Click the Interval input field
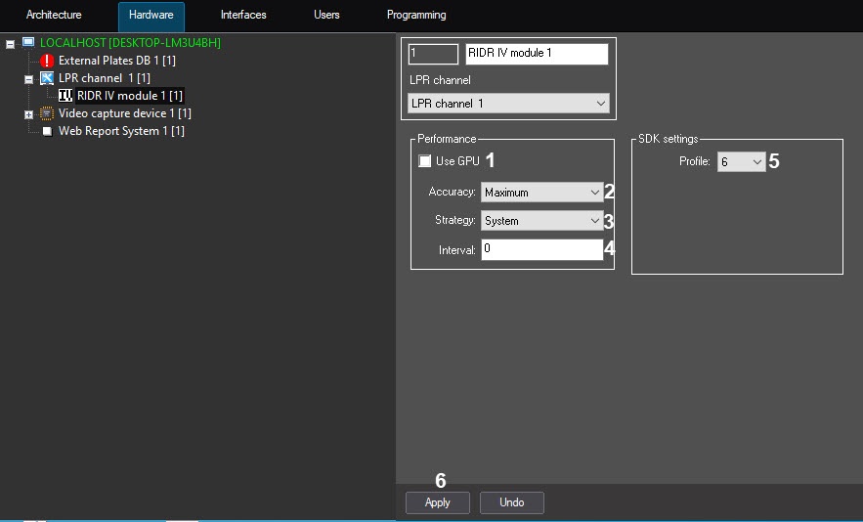The image size is (863, 522). [541, 250]
